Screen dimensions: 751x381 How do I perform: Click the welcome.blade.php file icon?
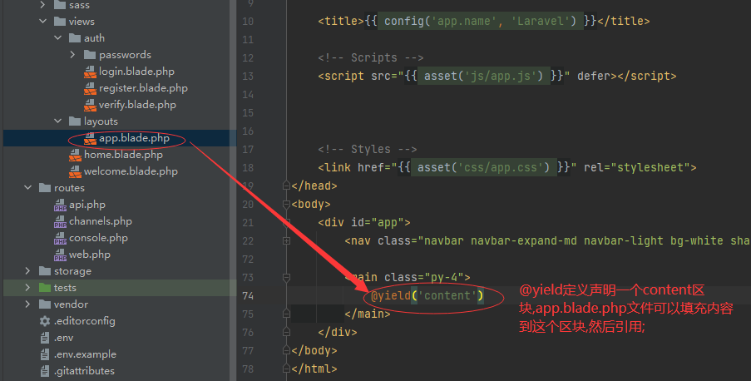[x=75, y=171]
